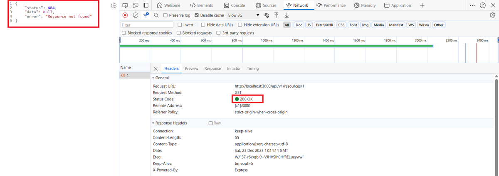Open network conditions wifi icon

click(267, 15)
